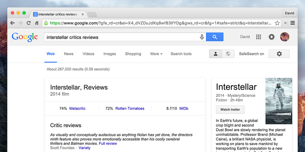Go back with the browser back arrow
Image resolution: width=305 pixels, height=152 pixels.
13,23
